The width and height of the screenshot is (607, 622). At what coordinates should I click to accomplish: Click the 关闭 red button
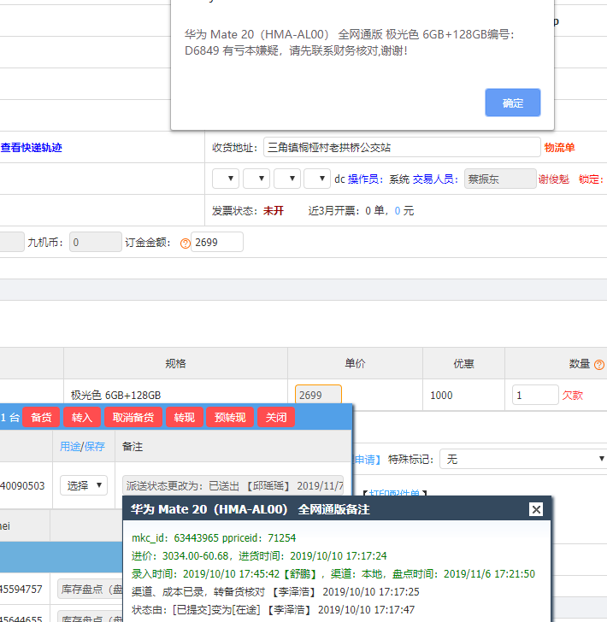[276, 417]
